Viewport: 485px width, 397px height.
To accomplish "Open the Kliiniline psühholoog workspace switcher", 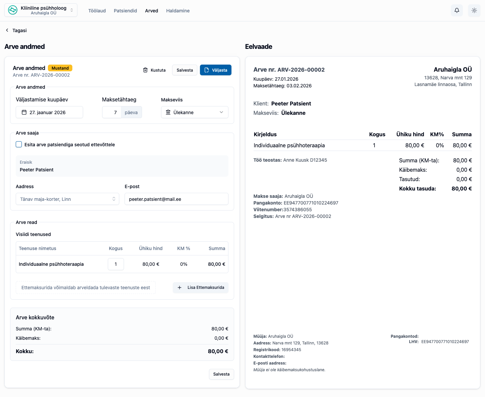I will pyautogui.click(x=41, y=10).
